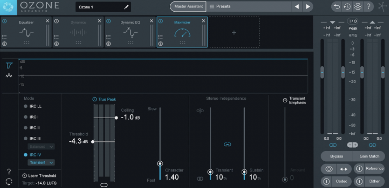Click the Bypass button
The height and width of the screenshot is (188, 389).
point(337,156)
